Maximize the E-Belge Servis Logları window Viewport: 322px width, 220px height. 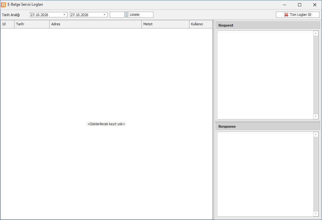click(x=300, y=5)
